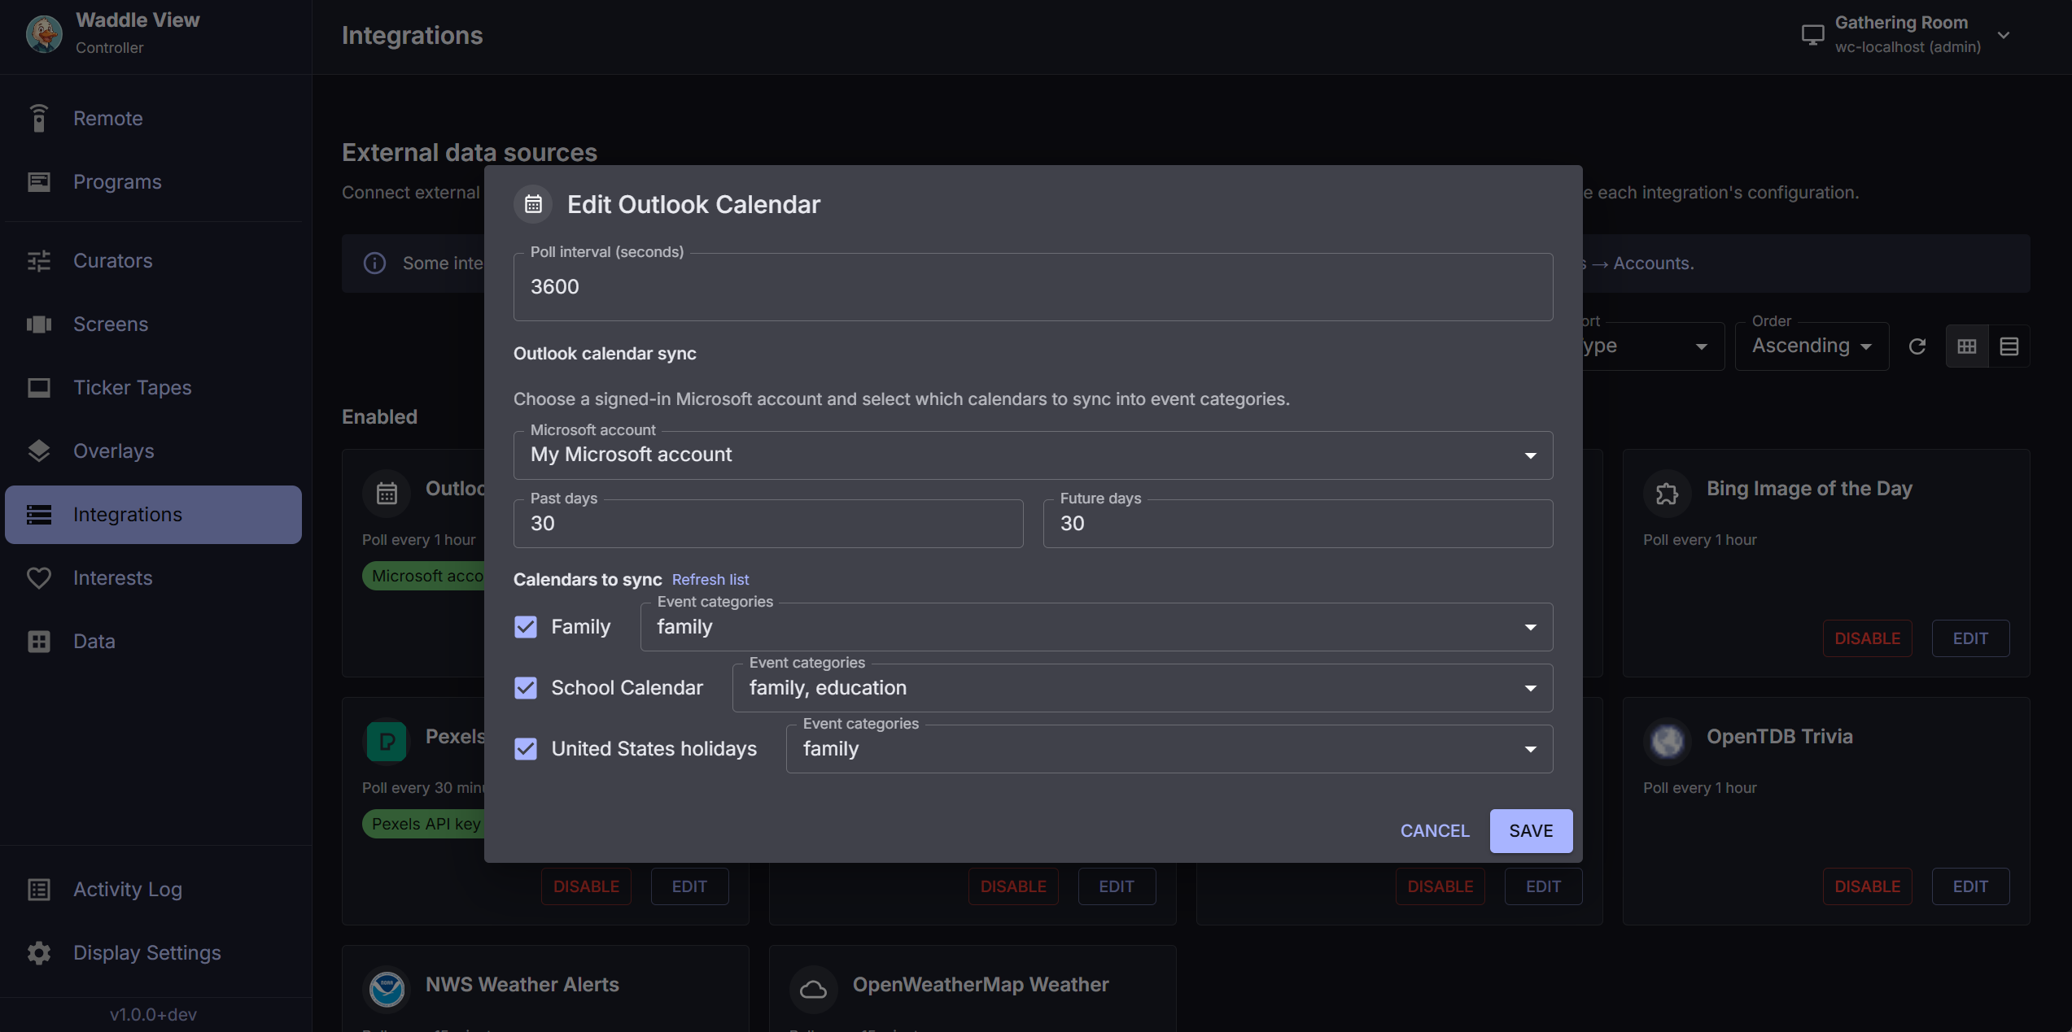Go to the Programs menu item
Image resolution: width=2072 pixels, height=1032 pixels.
click(x=153, y=182)
